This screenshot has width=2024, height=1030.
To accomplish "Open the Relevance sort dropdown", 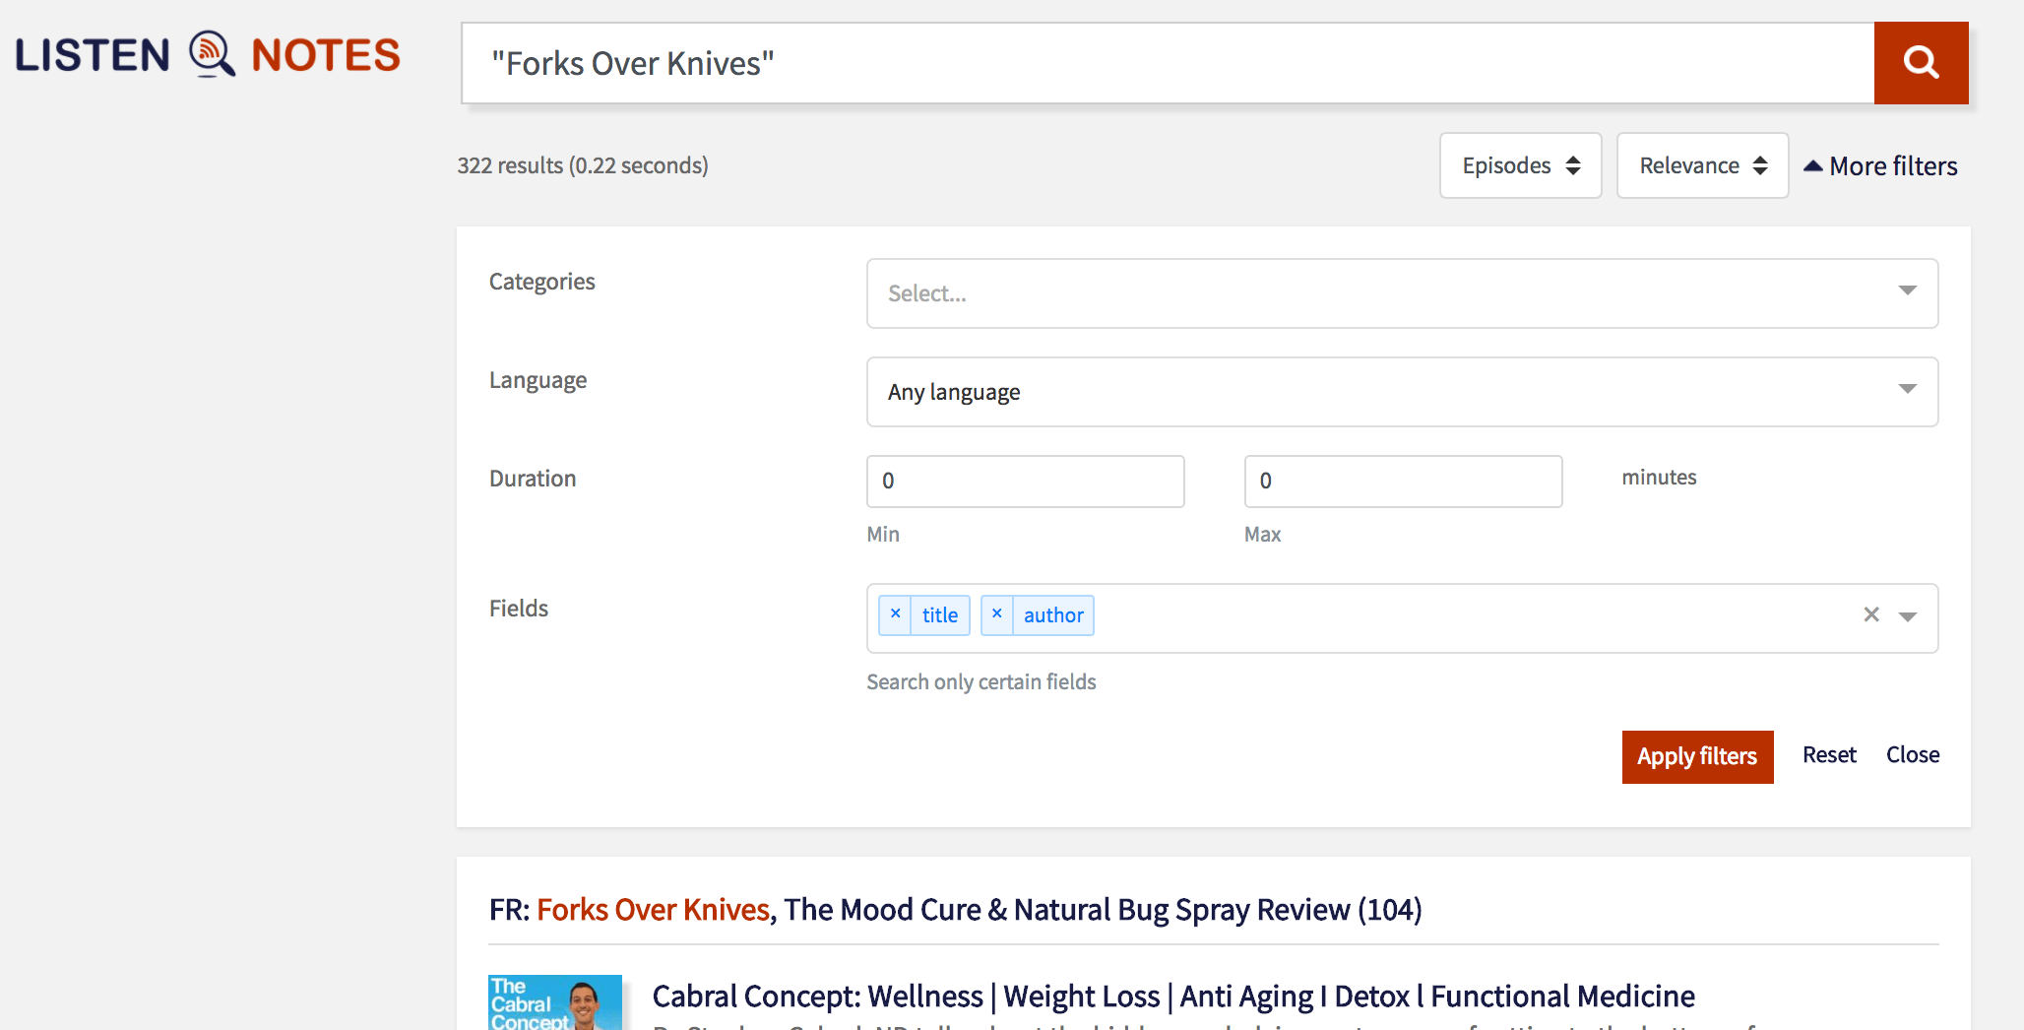I will click(1702, 165).
